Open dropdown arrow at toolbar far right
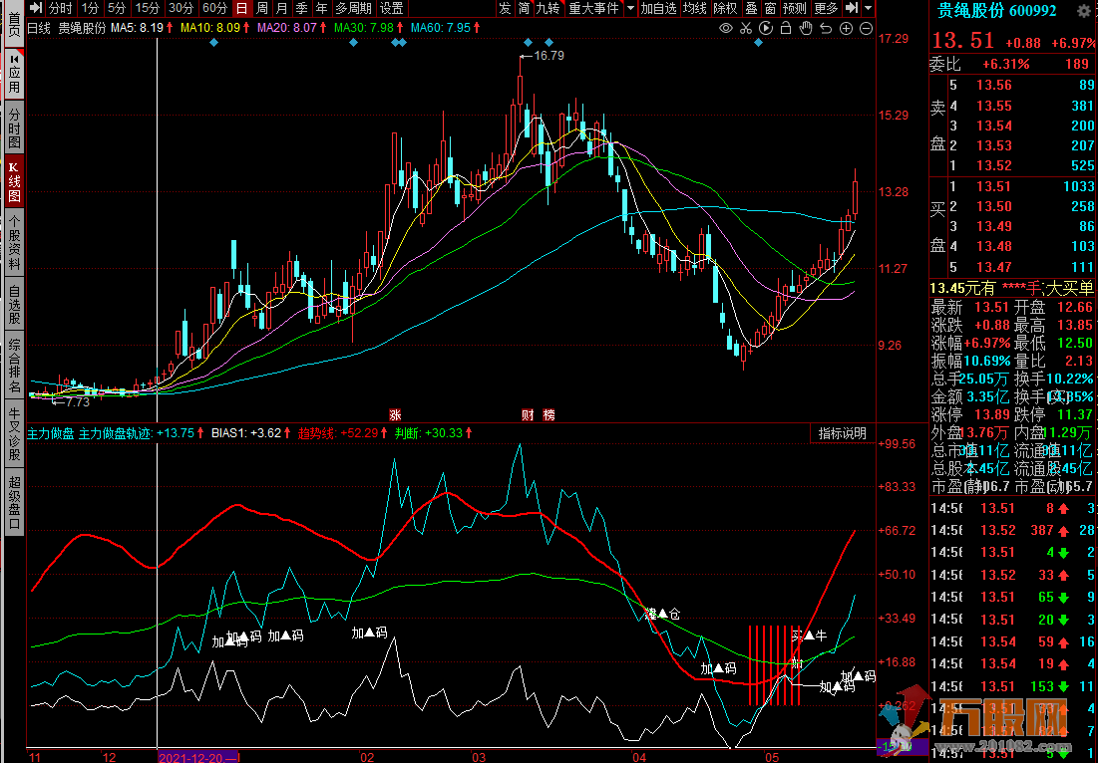The height and width of the screenshot is (763, 1098). (x=869, y=8)
